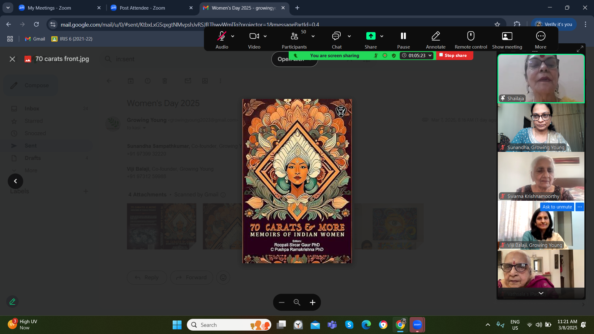Open Zoom app from Windows taskbar
This screenshot has width=594, height=334.
(x=417, y=325)
